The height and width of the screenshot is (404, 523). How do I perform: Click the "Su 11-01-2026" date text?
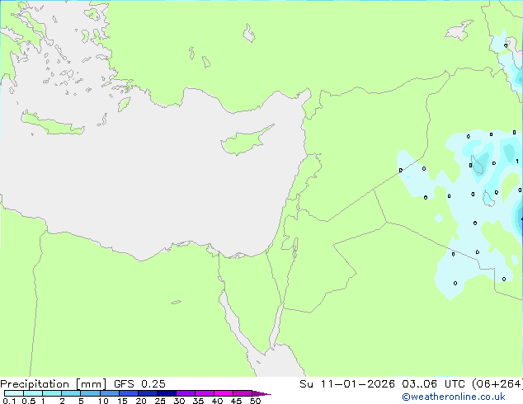point(347,384)
